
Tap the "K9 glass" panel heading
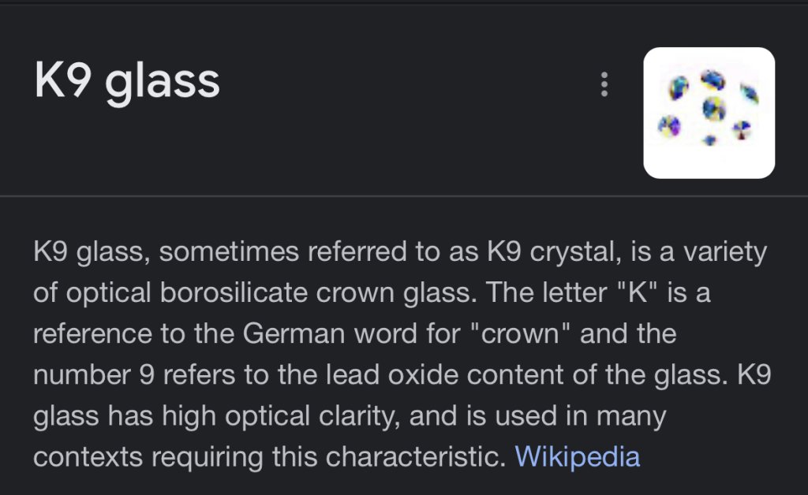127,82
